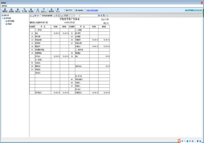Image resolution: width=204 pixels, height=143 pixels.
Task: Tick the checkbox beside the blue underlined option
Action: click(x=85, y=11)
